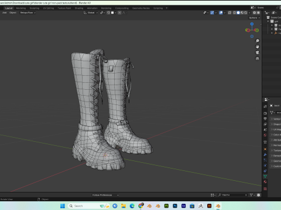Switch to the Sculpting workspace tab
Screen dimensions: 281x210
35,8
